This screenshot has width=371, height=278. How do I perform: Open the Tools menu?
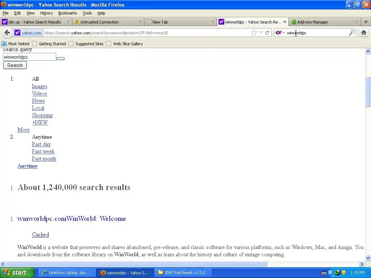coord(87,13)
